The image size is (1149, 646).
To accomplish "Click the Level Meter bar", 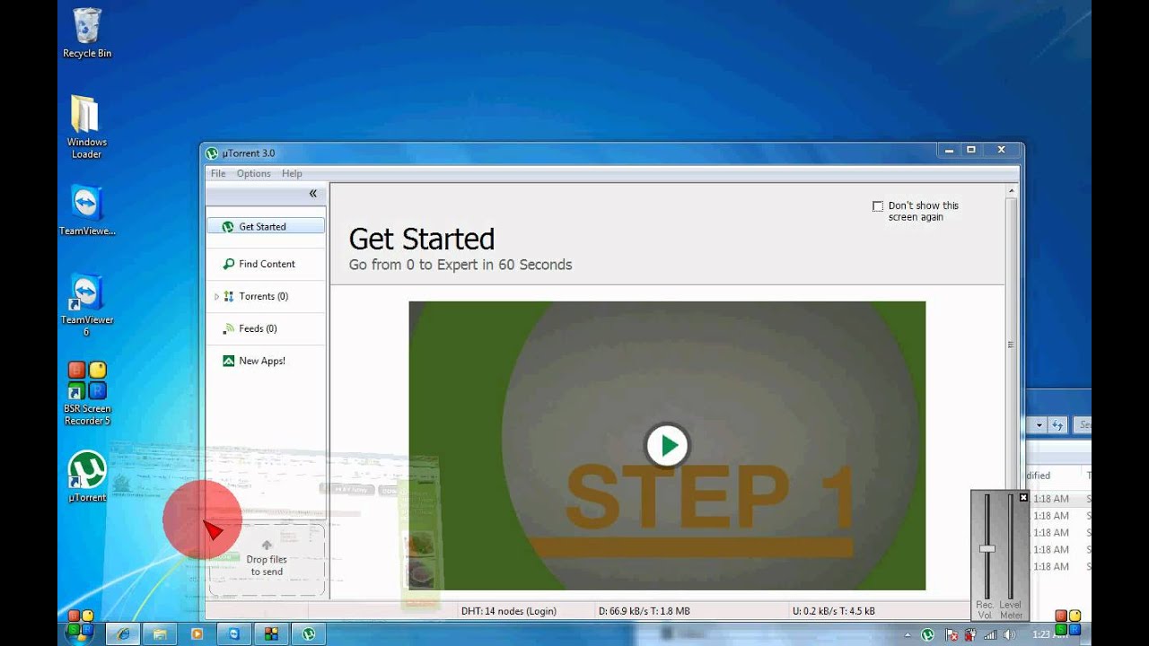I will pyautogui.click(x=1011, y=545).
